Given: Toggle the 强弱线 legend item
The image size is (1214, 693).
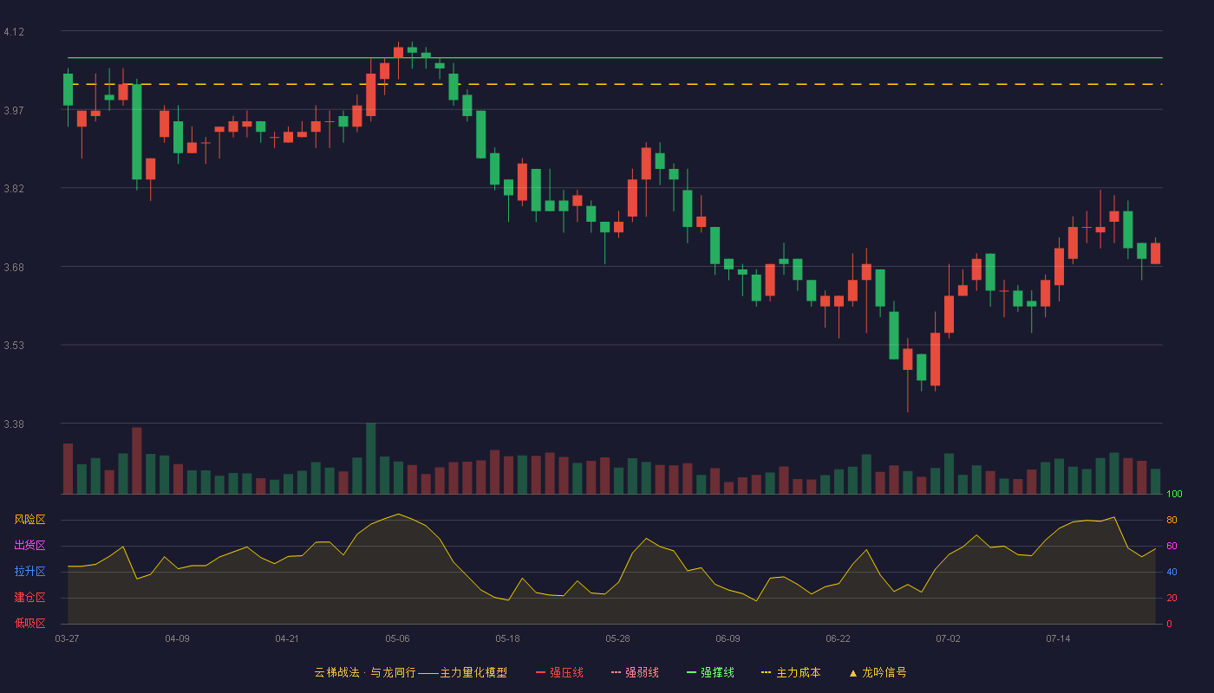Looking at the screenshot, I should 635,672.
